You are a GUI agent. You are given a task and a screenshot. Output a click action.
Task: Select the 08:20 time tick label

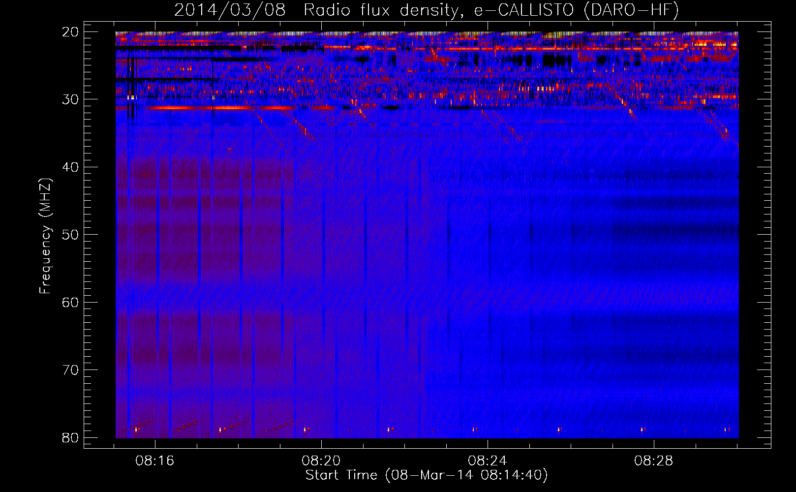pyautogui.click(x=321, y=461)
